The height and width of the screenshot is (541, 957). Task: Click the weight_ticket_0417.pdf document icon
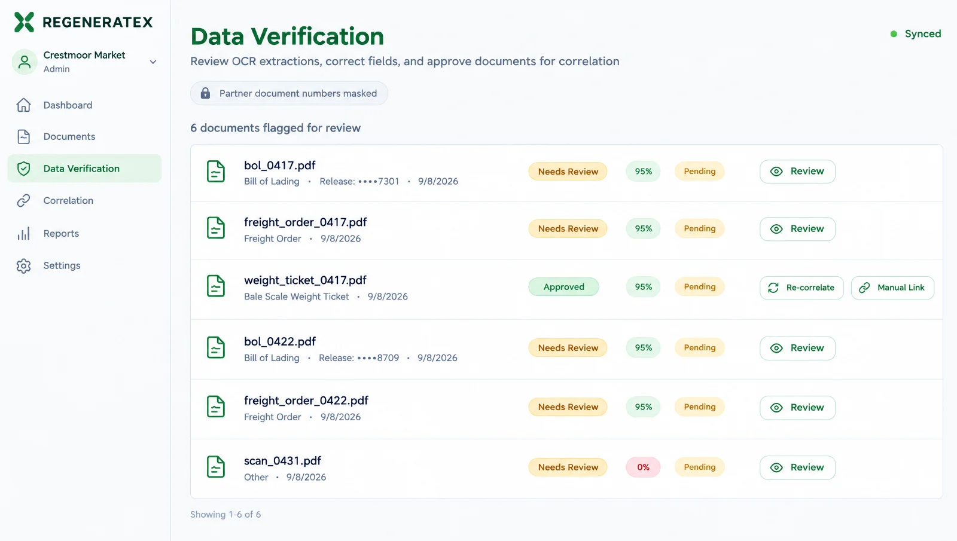click(x=215, y=286)
